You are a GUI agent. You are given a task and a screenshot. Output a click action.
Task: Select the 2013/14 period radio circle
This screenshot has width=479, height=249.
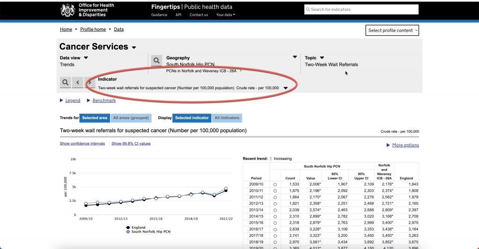point(275,210)
